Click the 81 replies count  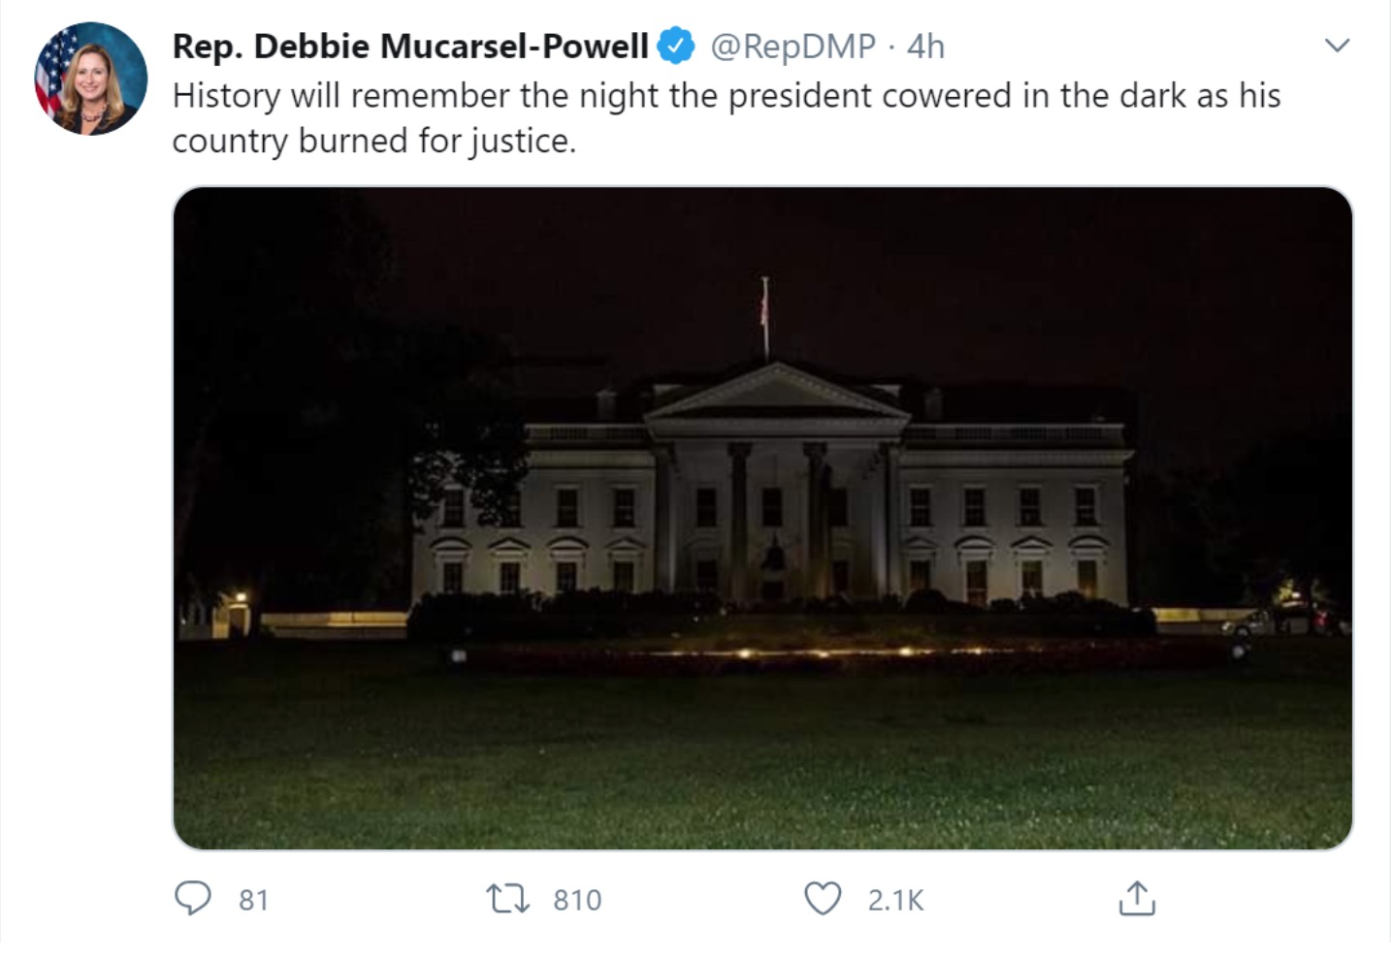coord(253,900)
